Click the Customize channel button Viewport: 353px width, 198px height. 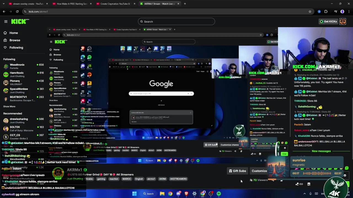click(259, 171)
